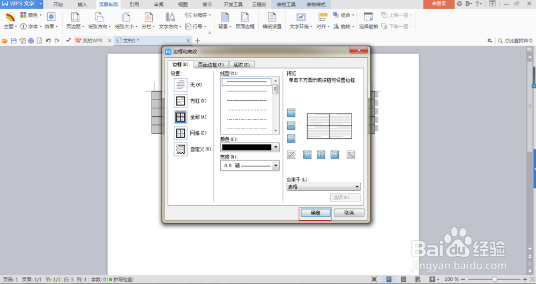Image resolution: width=536 pixels, height=284 pixels.
Task: Select the 自定义 (U) custom border setting
Action: tap(181, 149)
